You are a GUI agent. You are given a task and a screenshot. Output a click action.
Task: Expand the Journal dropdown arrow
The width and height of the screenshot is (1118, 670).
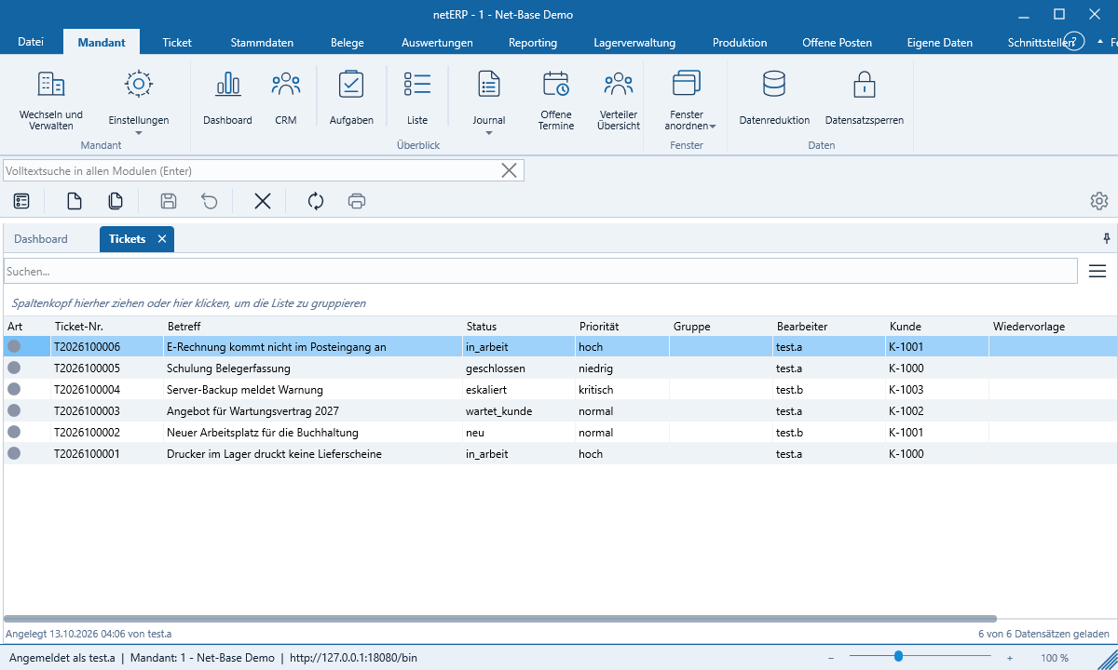point(489,133)
